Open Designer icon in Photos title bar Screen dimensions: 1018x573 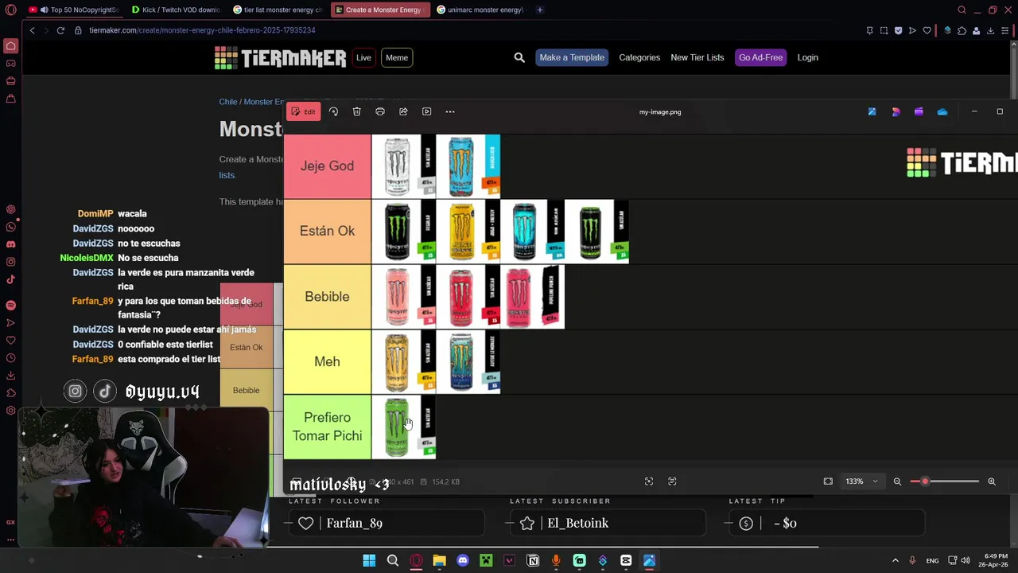click(x=896, y=112)
